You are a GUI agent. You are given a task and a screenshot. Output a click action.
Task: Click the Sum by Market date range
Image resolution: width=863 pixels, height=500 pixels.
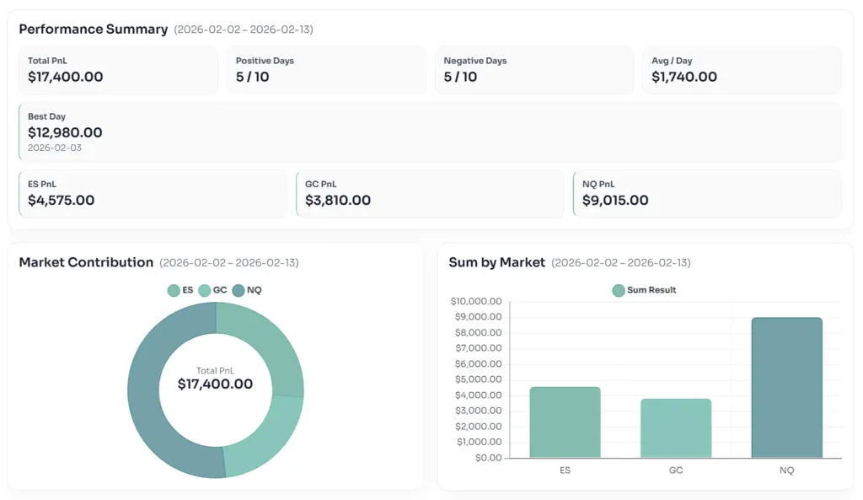pyautogui.click(x=620, y=263)
